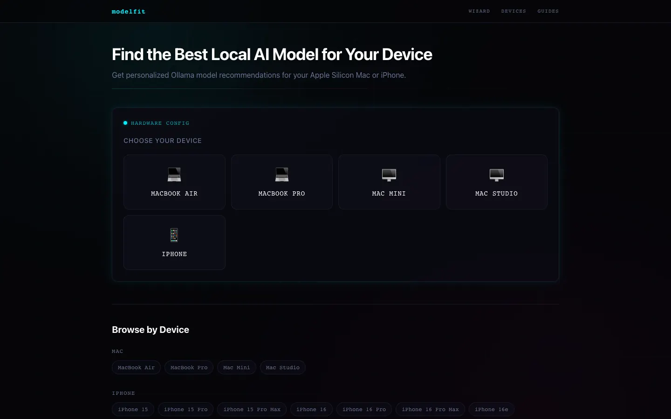This screenshot has width=671, height=419.
Task: Browse the Mac Mini chip
Action: coord(237,367)
